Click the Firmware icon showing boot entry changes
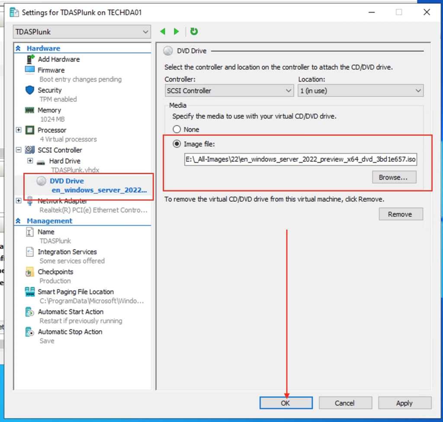Screen dimensions: 443x422 pyautogui.click(x=29, y=70)
